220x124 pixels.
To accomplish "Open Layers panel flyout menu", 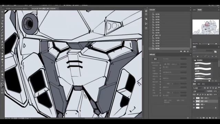I will click(x=219, y=84).
